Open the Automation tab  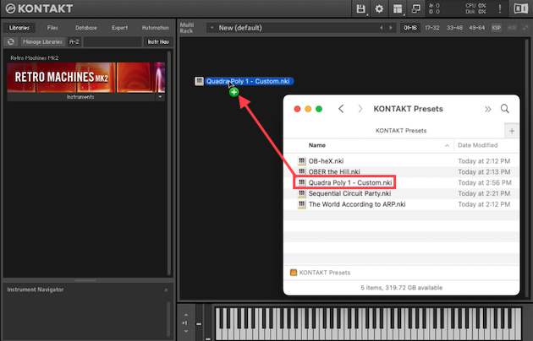click(x=156, y=28)
